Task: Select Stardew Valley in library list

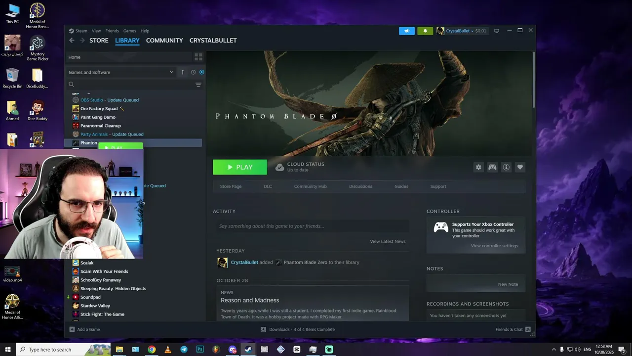Action: 95,306
